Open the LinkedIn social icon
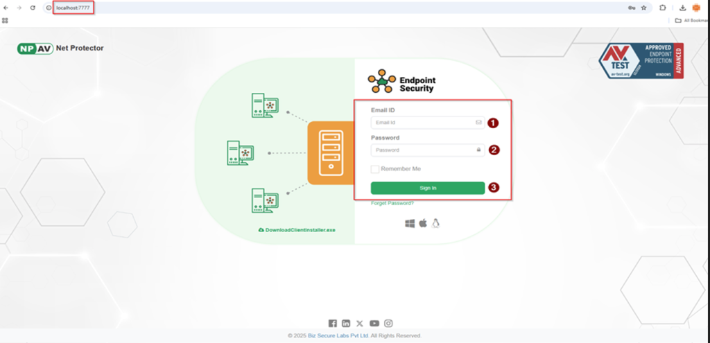 pyautogui.click(x=346, y=323)
